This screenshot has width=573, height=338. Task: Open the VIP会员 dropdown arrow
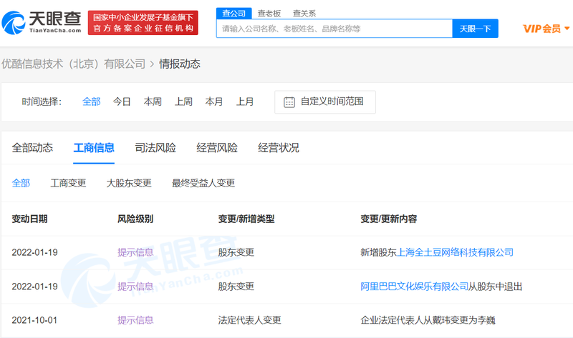coord(567,29)
